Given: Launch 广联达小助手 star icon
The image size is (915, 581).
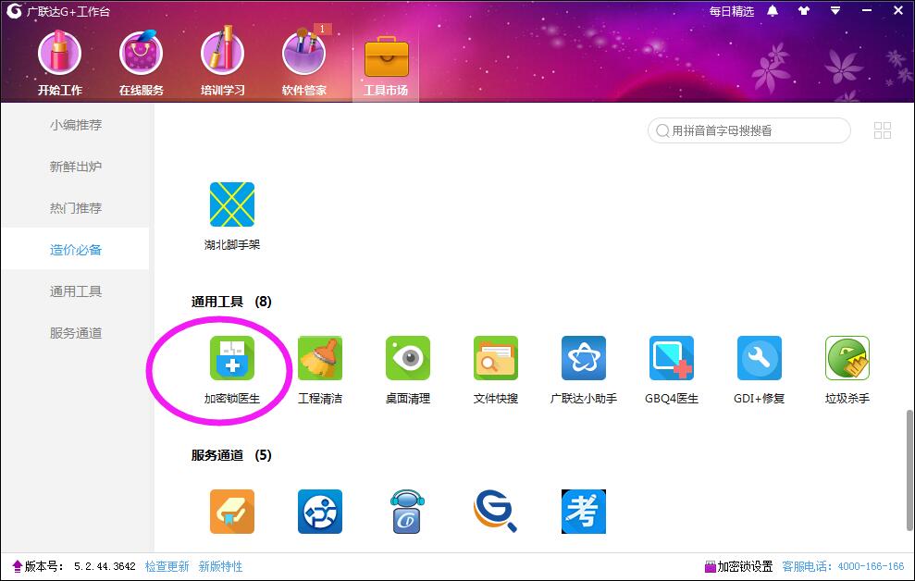Looking at the screenshot, I should pos(584,358).
